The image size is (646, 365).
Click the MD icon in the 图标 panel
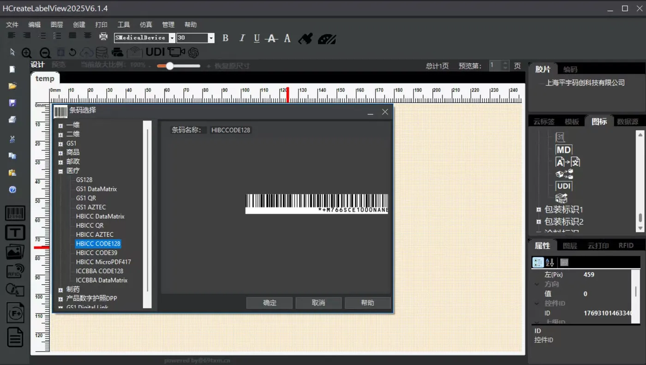(x=563, y=150)
